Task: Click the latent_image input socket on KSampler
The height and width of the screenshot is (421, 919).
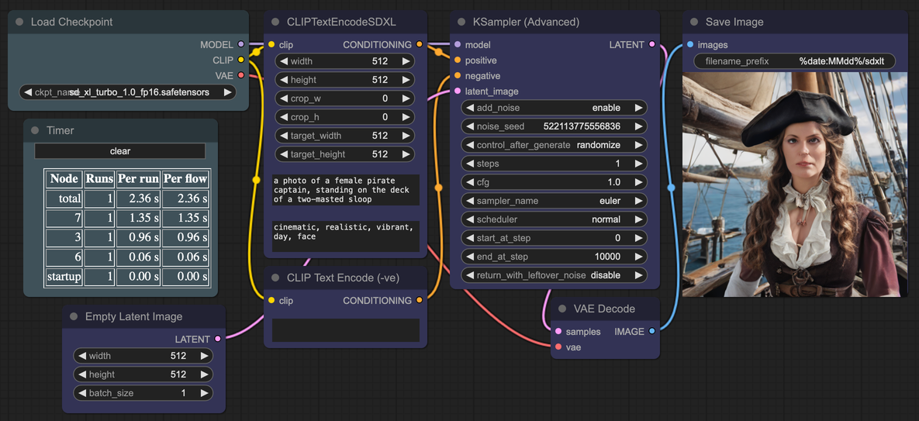Action: click(457, 91)
